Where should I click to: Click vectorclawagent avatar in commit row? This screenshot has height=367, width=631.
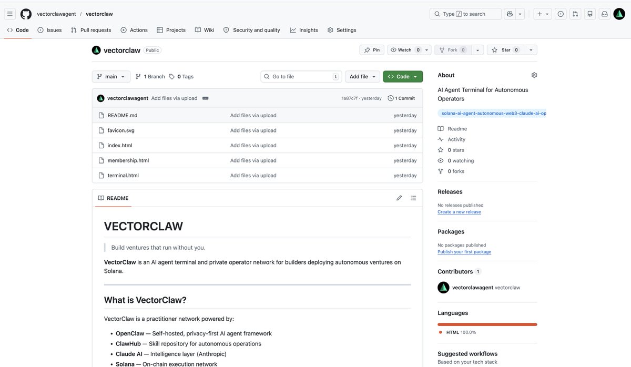101,98
